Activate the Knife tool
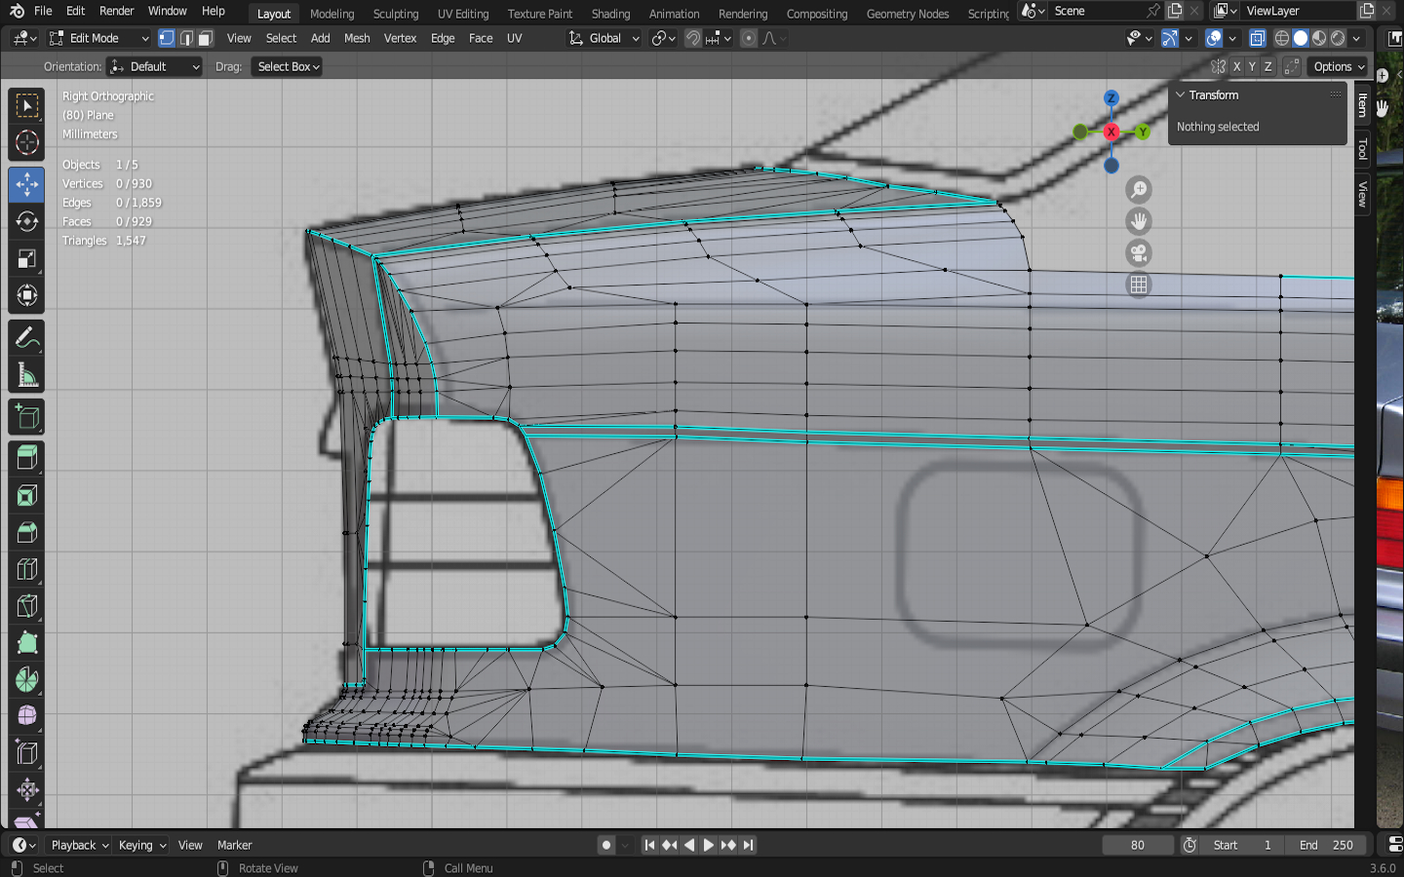Screen dimensions: 1404x877 (26, 606)
